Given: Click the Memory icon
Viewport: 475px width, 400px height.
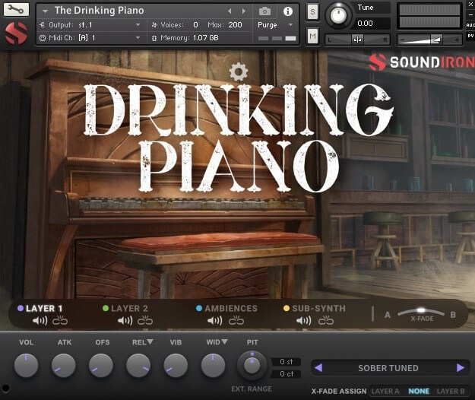Looking at the screenshot, I should (x=154, y=38).
